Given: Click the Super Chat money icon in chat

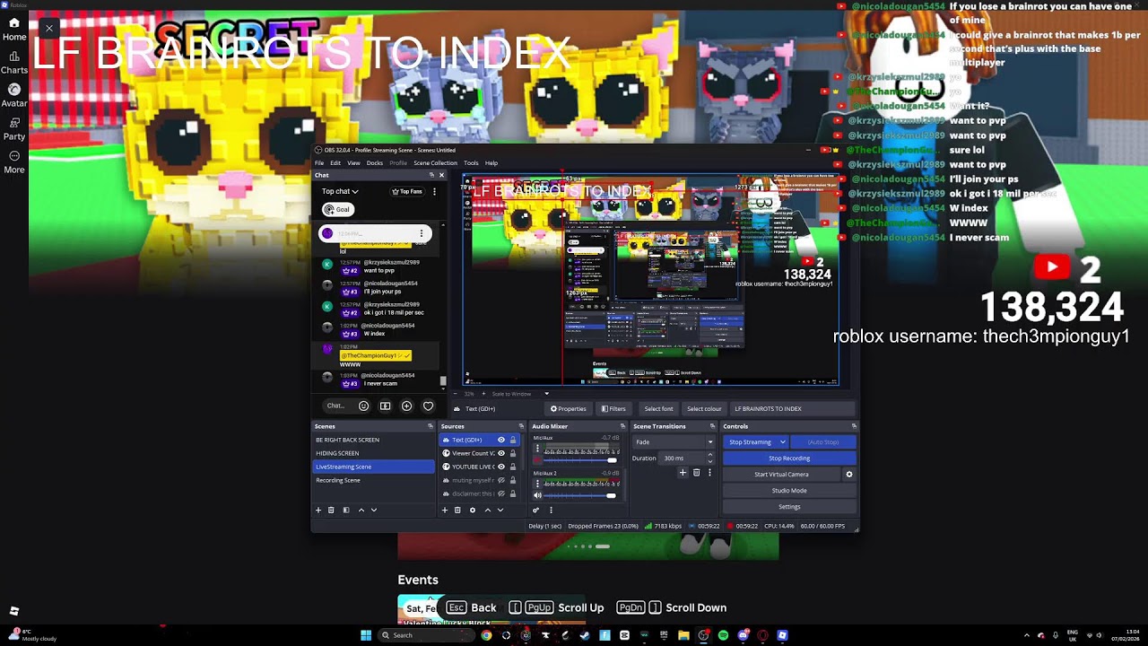Looking at the screenshot, I should click(x=385, y=406).
